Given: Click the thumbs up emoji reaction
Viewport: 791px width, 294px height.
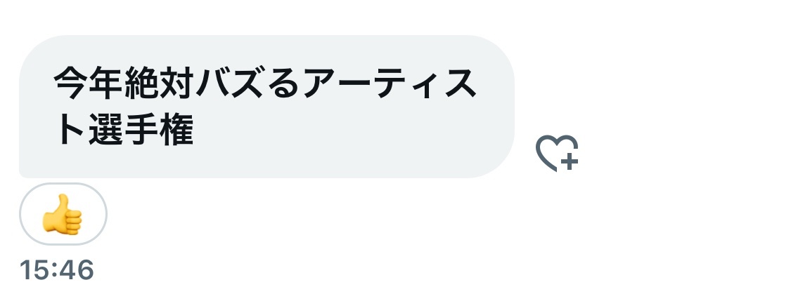Looking at the screenshot, I should click(x=63, y=215).
